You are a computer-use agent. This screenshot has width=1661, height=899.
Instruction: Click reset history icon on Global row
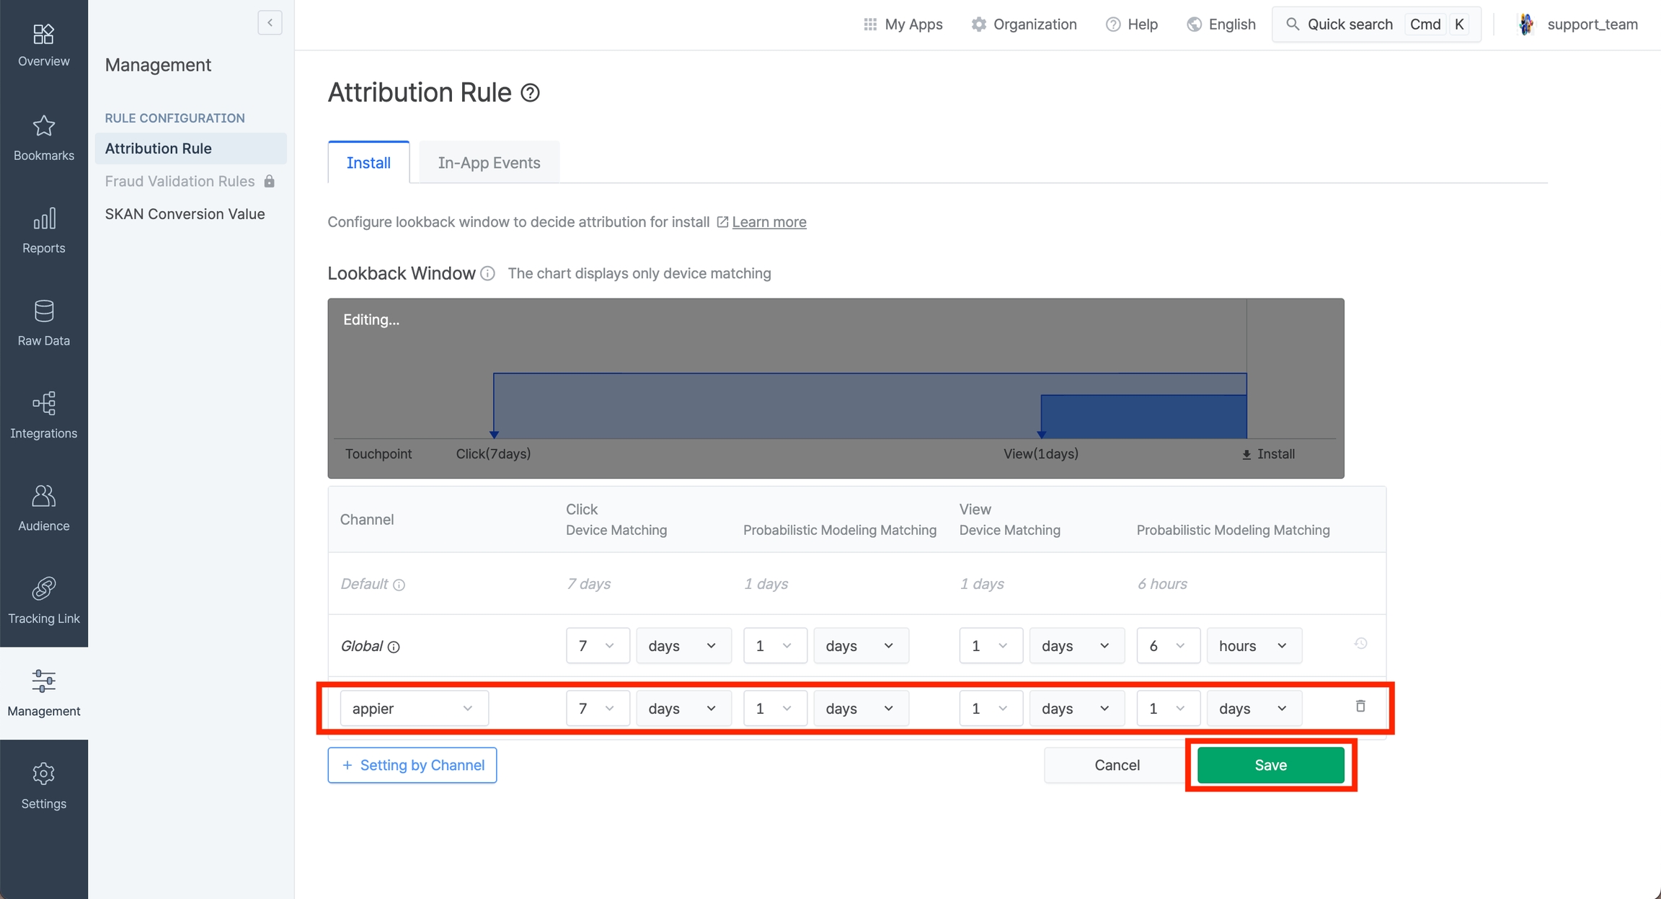click(x=1360, y=644)
